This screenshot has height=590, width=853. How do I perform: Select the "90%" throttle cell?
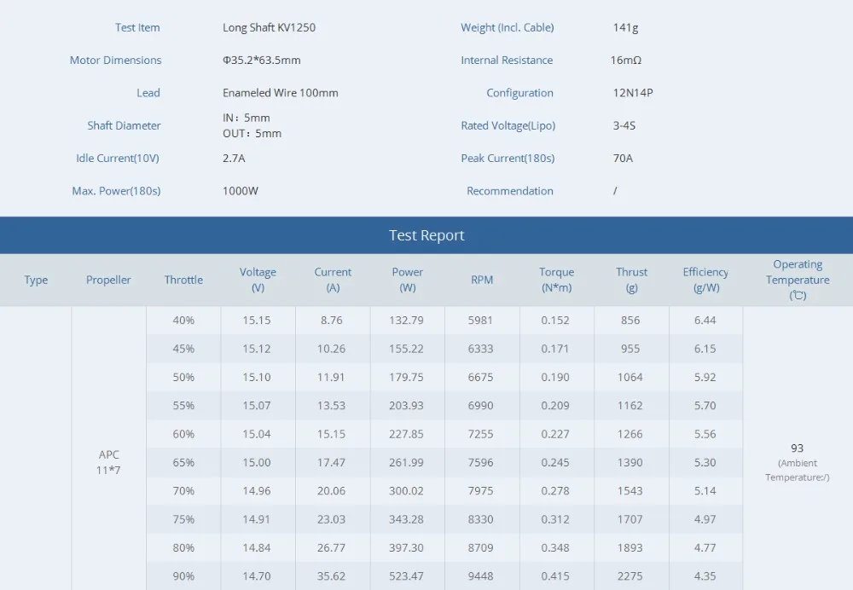click(x=183, y=576)
